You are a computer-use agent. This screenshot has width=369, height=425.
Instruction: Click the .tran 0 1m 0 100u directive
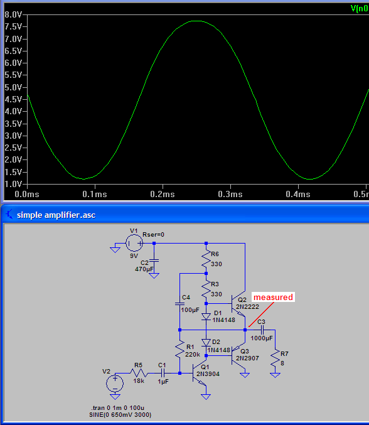click(117, 407)
